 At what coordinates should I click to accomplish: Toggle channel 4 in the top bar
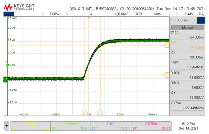coord(91,14)
